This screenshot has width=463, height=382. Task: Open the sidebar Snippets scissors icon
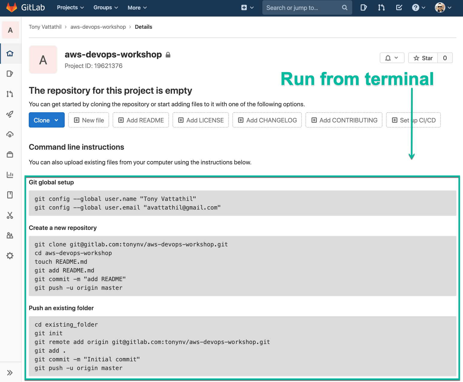(10, 215)
